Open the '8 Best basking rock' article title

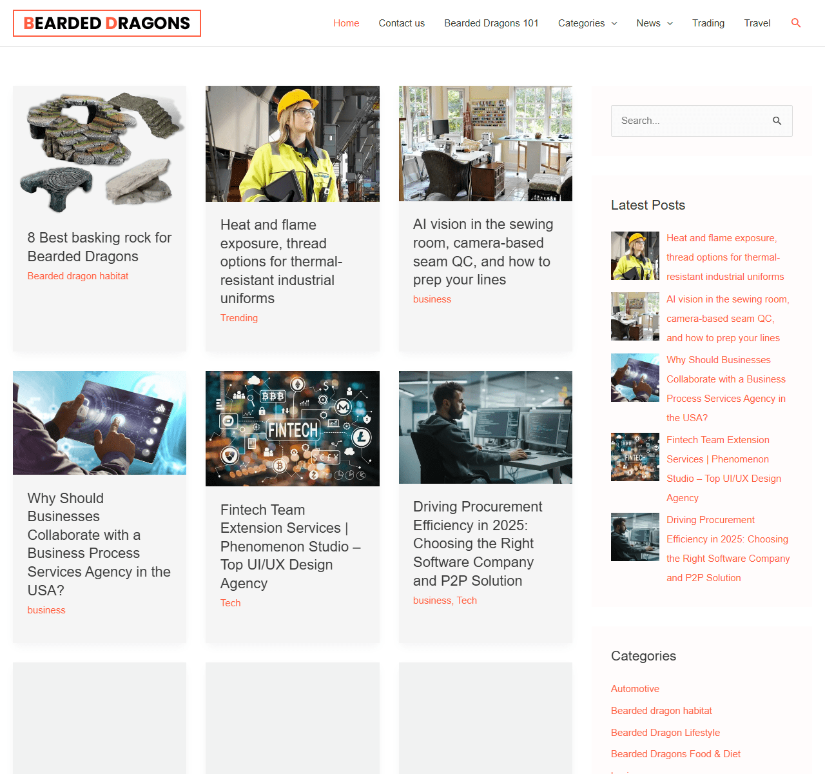(99, 247)
